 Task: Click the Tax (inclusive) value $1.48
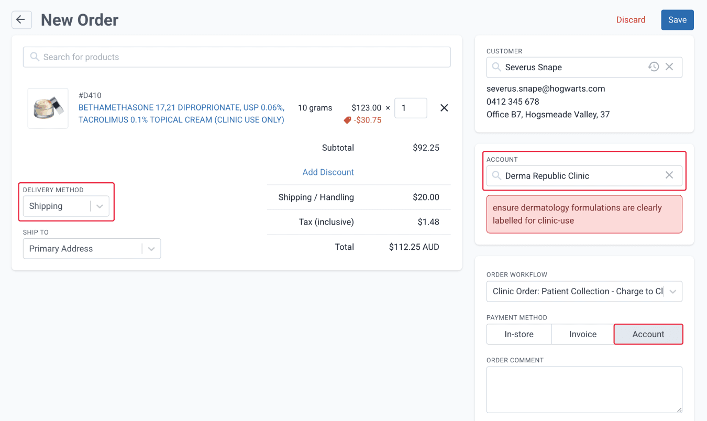pos(428,222)
